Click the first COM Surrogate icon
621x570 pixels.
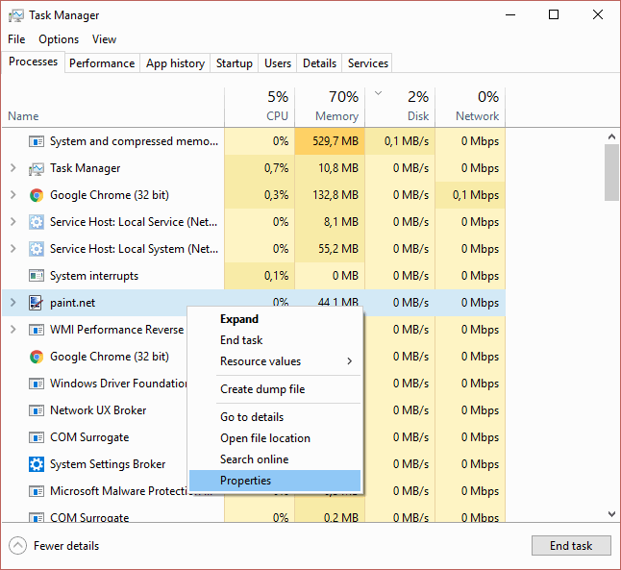pos(37,437)
